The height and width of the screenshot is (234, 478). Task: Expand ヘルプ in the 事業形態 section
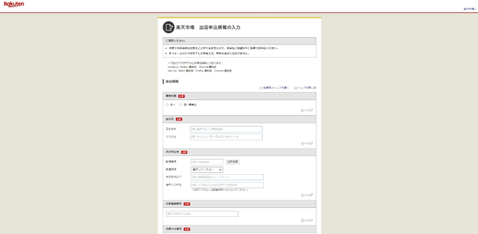pos(307,110)
